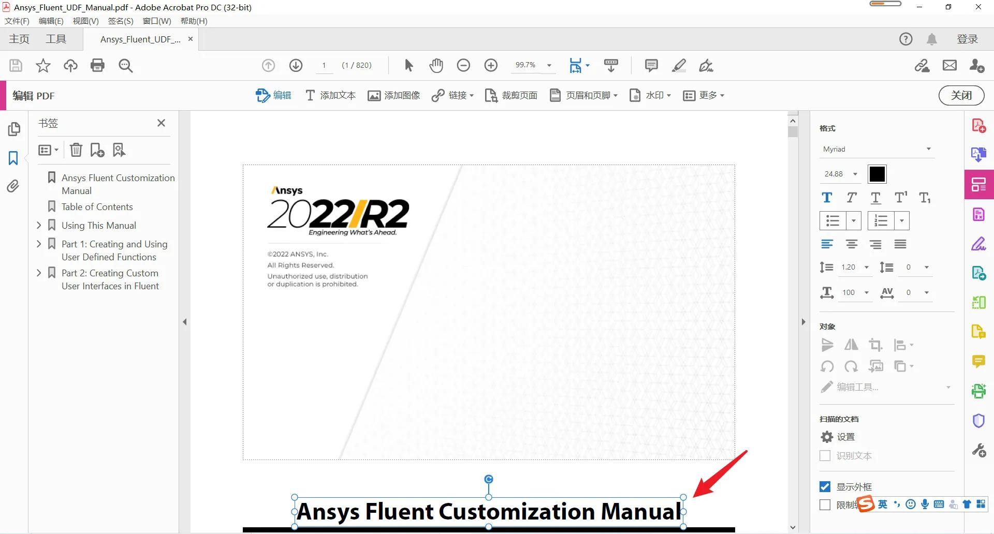Screen dimensions: 994x534
Task: Expand Part 2 bookmark tree
Action: coord(39,273)
